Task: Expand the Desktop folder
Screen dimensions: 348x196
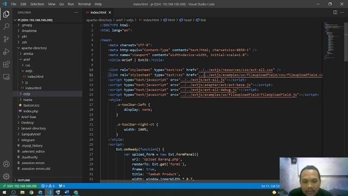Action: (x=28, y=122)
